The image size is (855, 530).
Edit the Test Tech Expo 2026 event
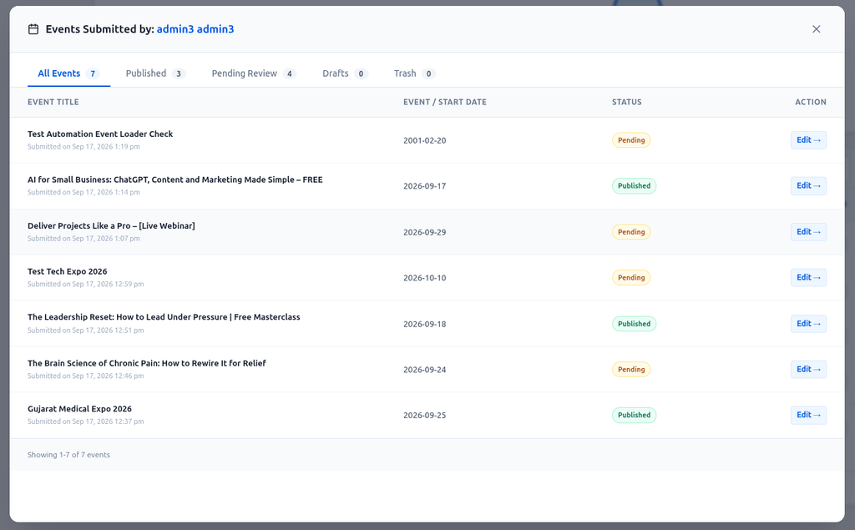pos(808,278)
